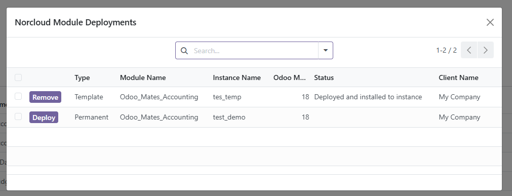Open Odoo_Mates_Accounting in test_demo row
512x196 pixels.
(x=159, y=117)
